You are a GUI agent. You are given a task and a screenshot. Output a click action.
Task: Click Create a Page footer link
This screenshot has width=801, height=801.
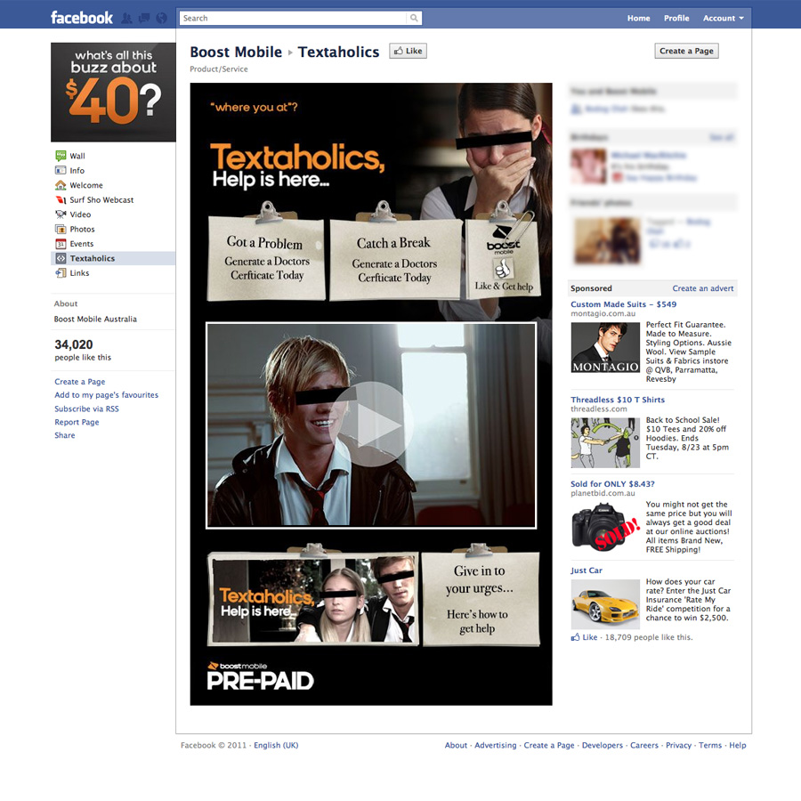(548, 745)
